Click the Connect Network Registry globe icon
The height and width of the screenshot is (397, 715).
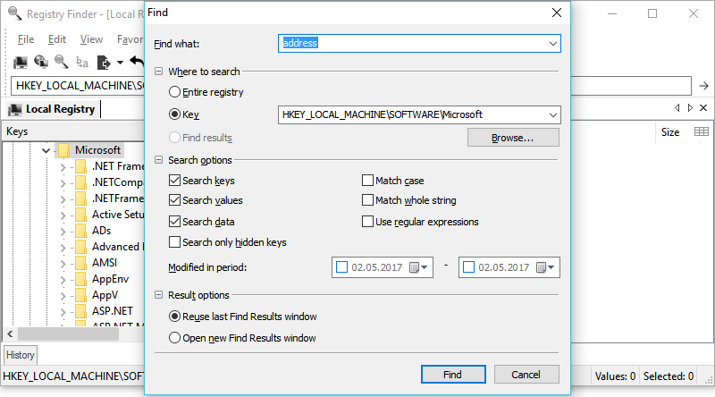41,62
